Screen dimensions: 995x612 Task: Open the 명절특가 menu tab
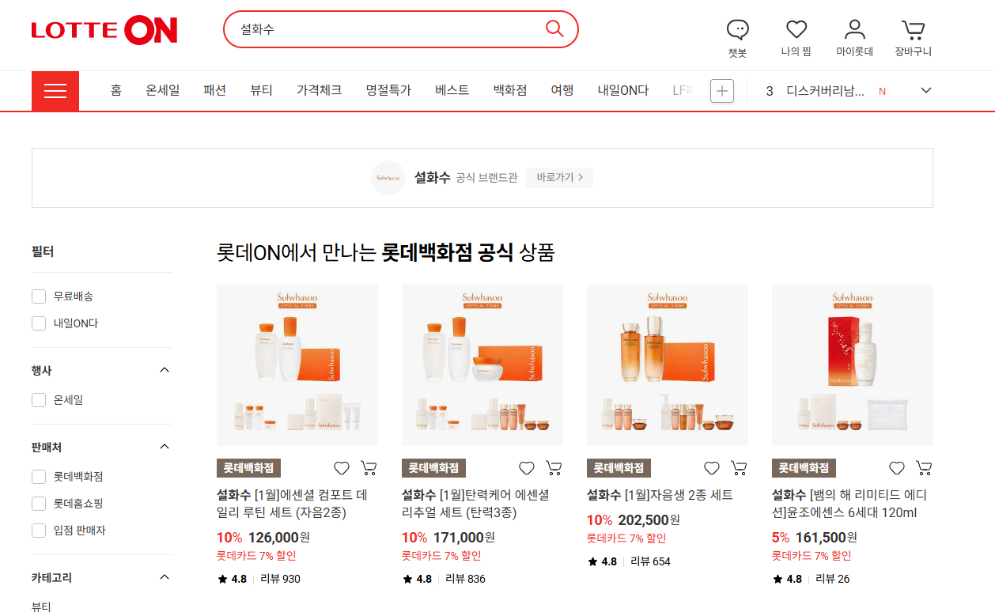388,90
